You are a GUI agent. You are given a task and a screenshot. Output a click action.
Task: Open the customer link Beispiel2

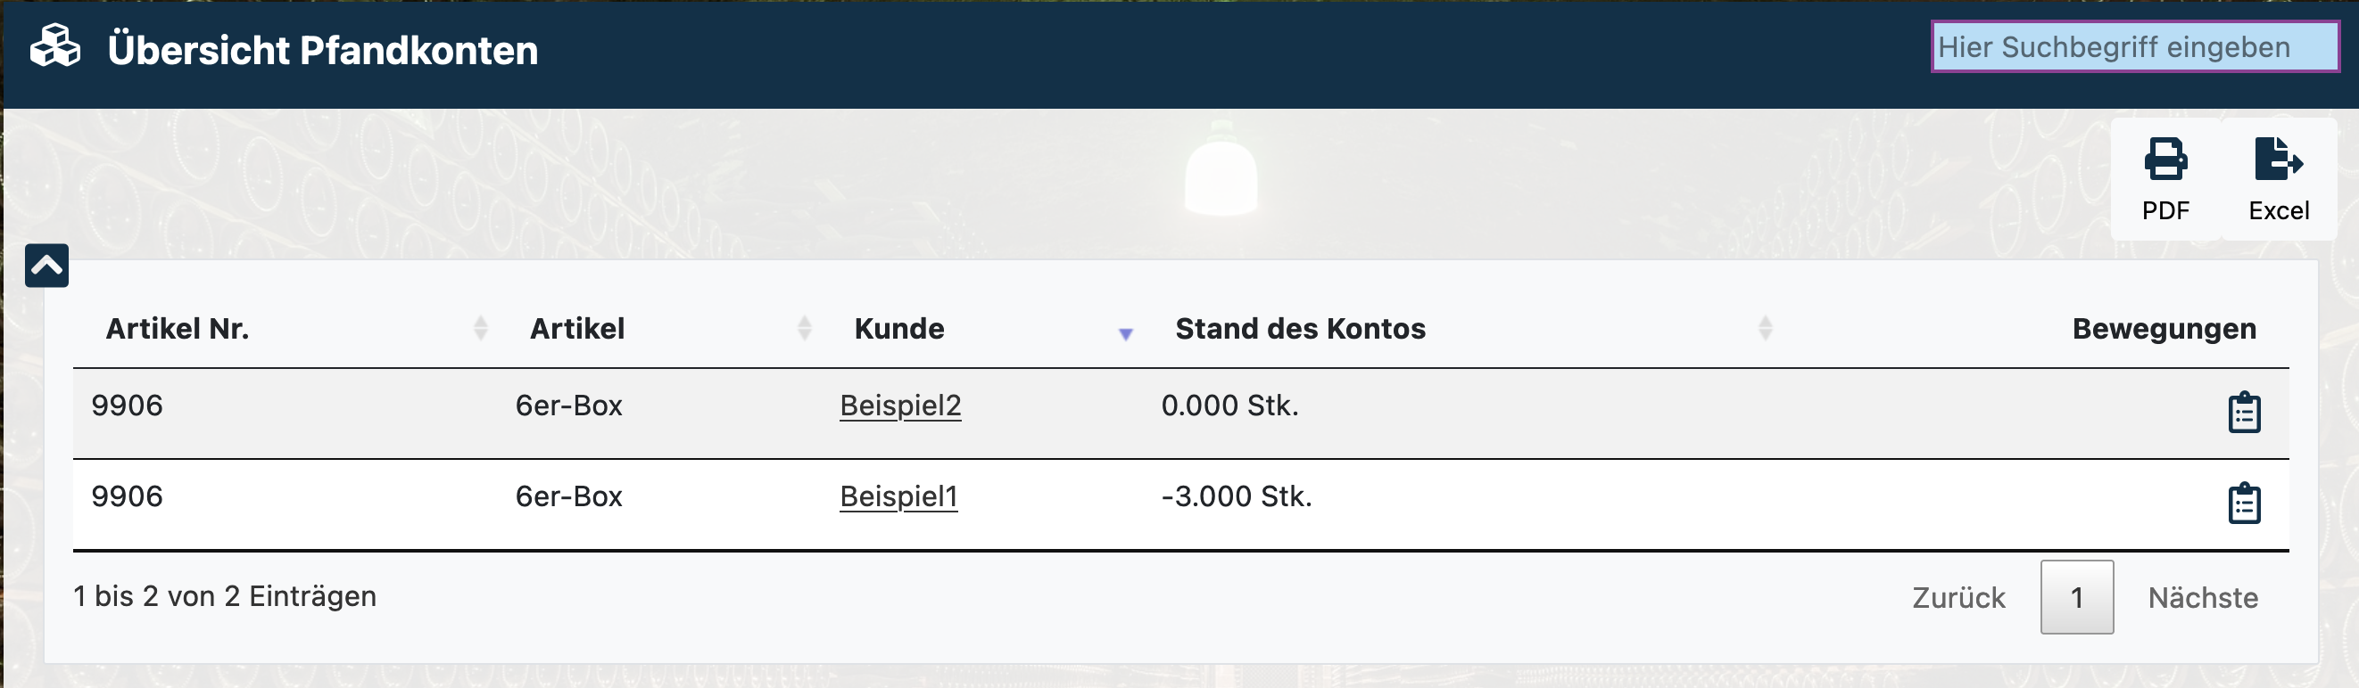coord(900,405)
